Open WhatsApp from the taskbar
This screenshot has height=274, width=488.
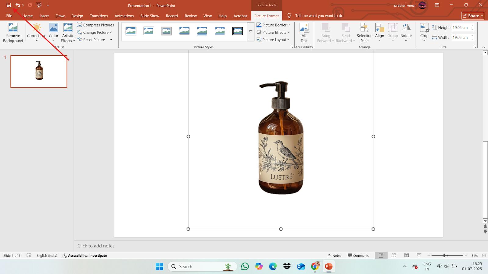click(x=245, y=267)
